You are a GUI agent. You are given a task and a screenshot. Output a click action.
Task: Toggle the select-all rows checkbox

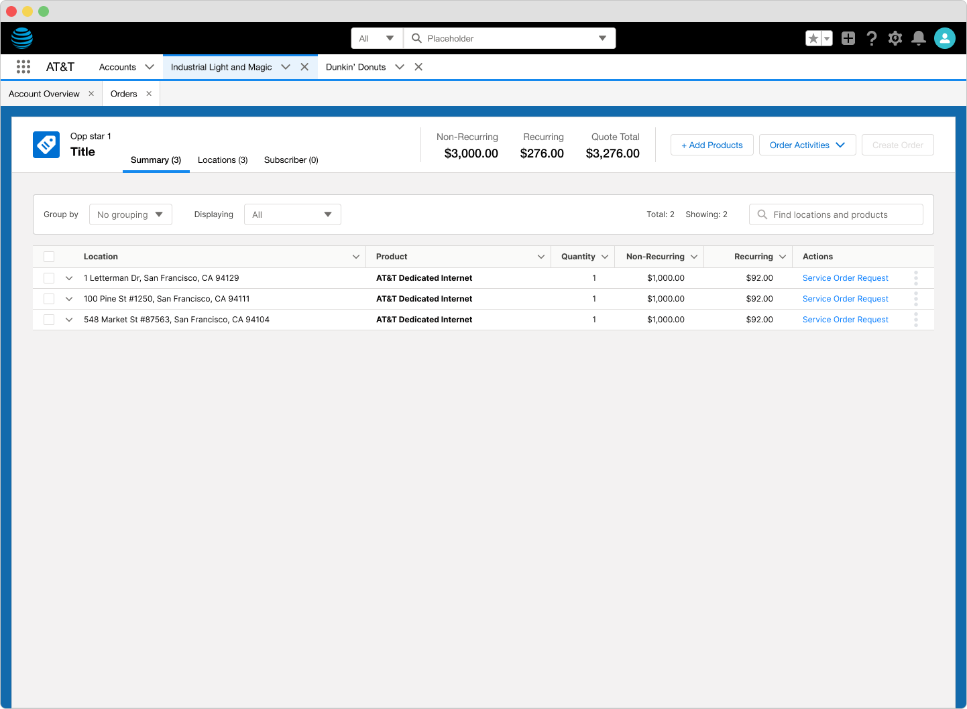[49, 257]
